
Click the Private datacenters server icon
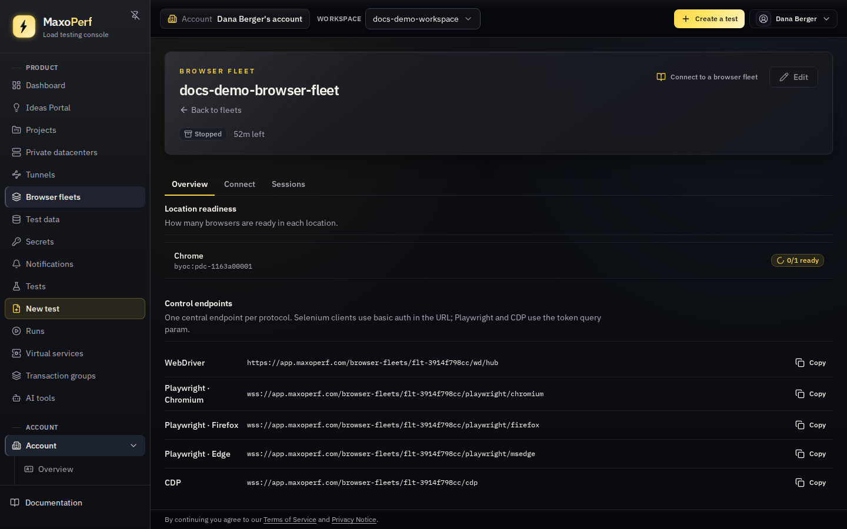16,152
